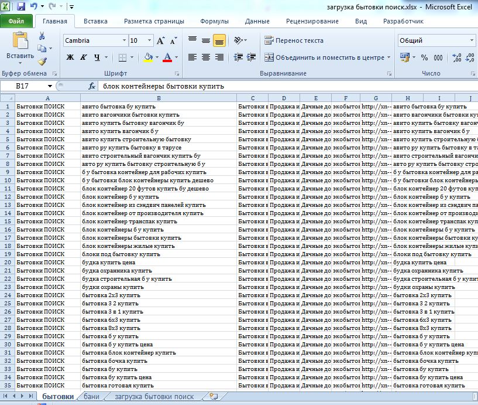The height and width of the screenshot is (405, 478).
Task: Toggle bold (Ж) formatting
Action: (70, 57)
